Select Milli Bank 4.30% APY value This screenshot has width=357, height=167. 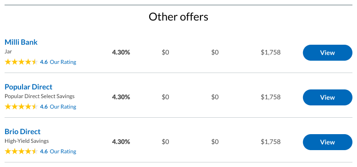(121, 52)
